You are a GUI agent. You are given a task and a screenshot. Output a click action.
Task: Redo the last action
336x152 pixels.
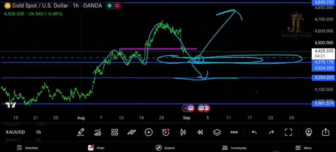pos(271,132)
